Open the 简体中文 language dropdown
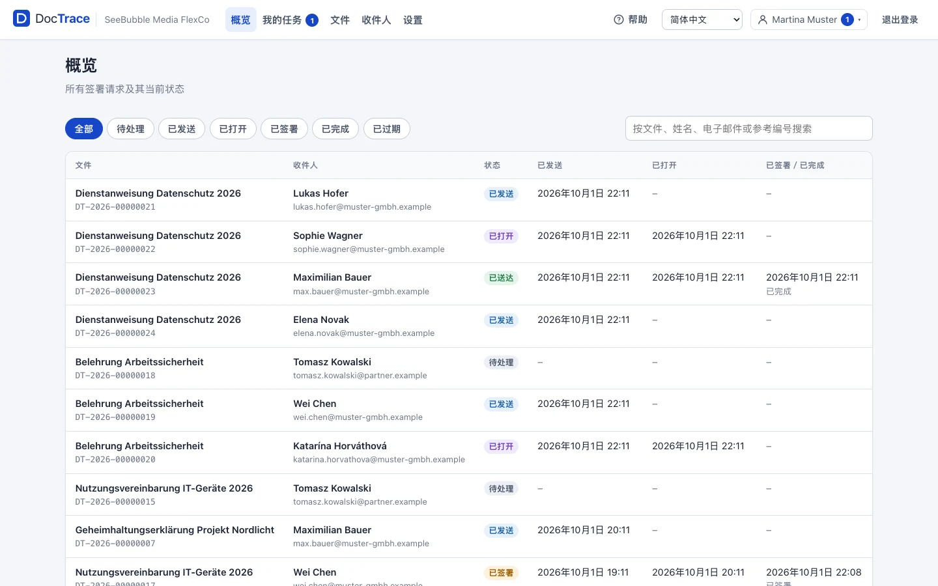Image resolution: width=938 pixels, height=586 pixels. 702,20
